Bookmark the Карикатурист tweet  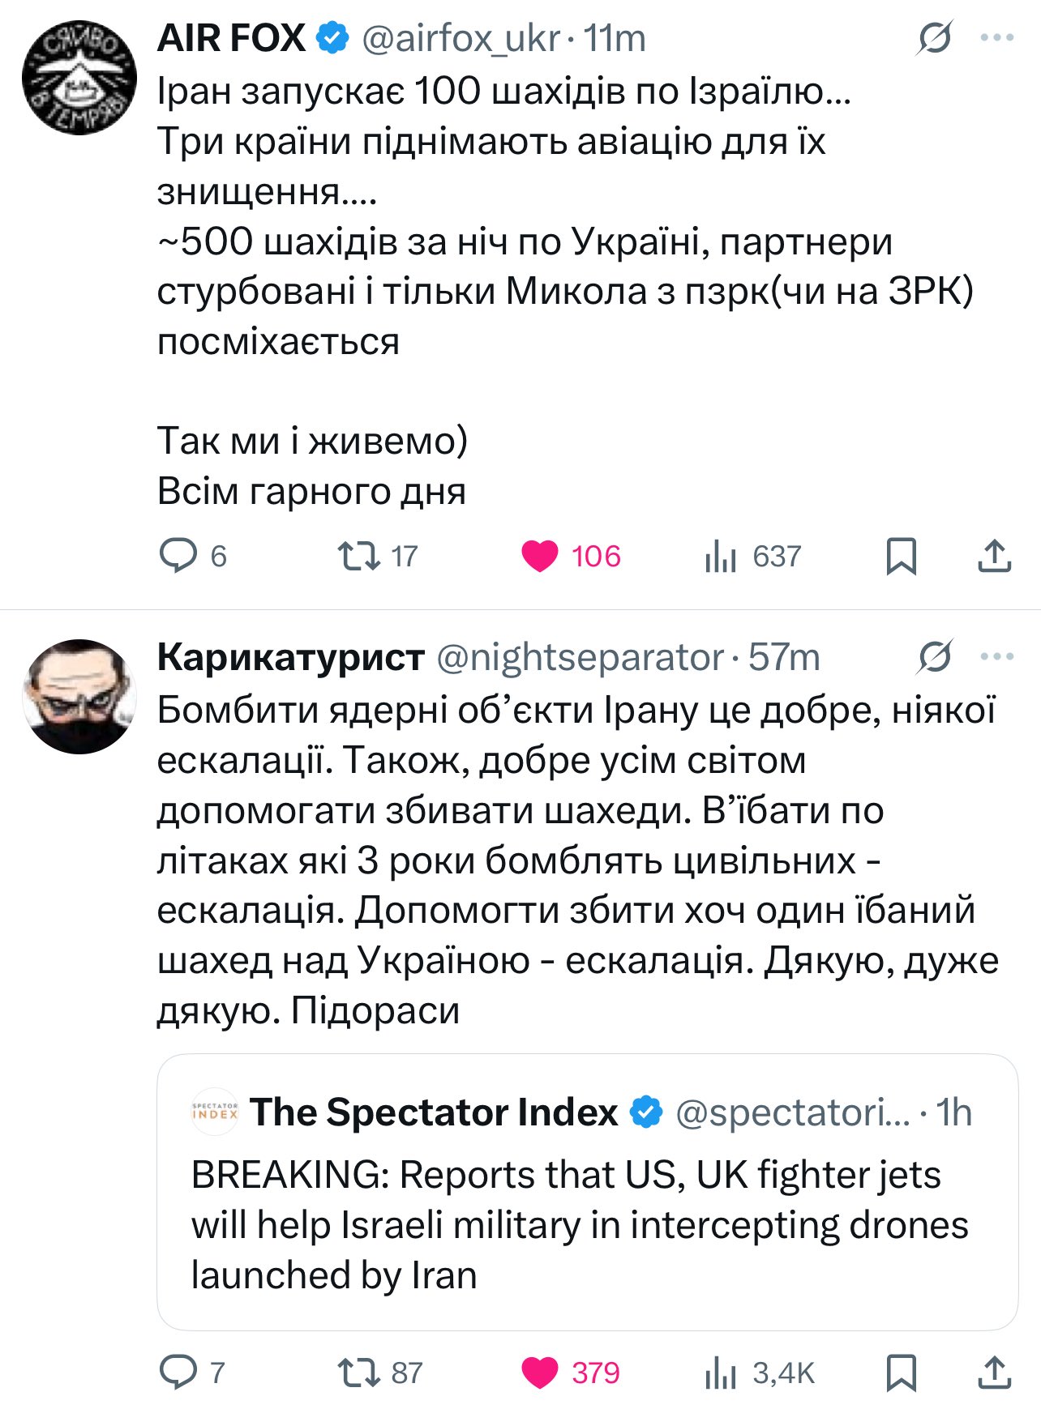902,1372
